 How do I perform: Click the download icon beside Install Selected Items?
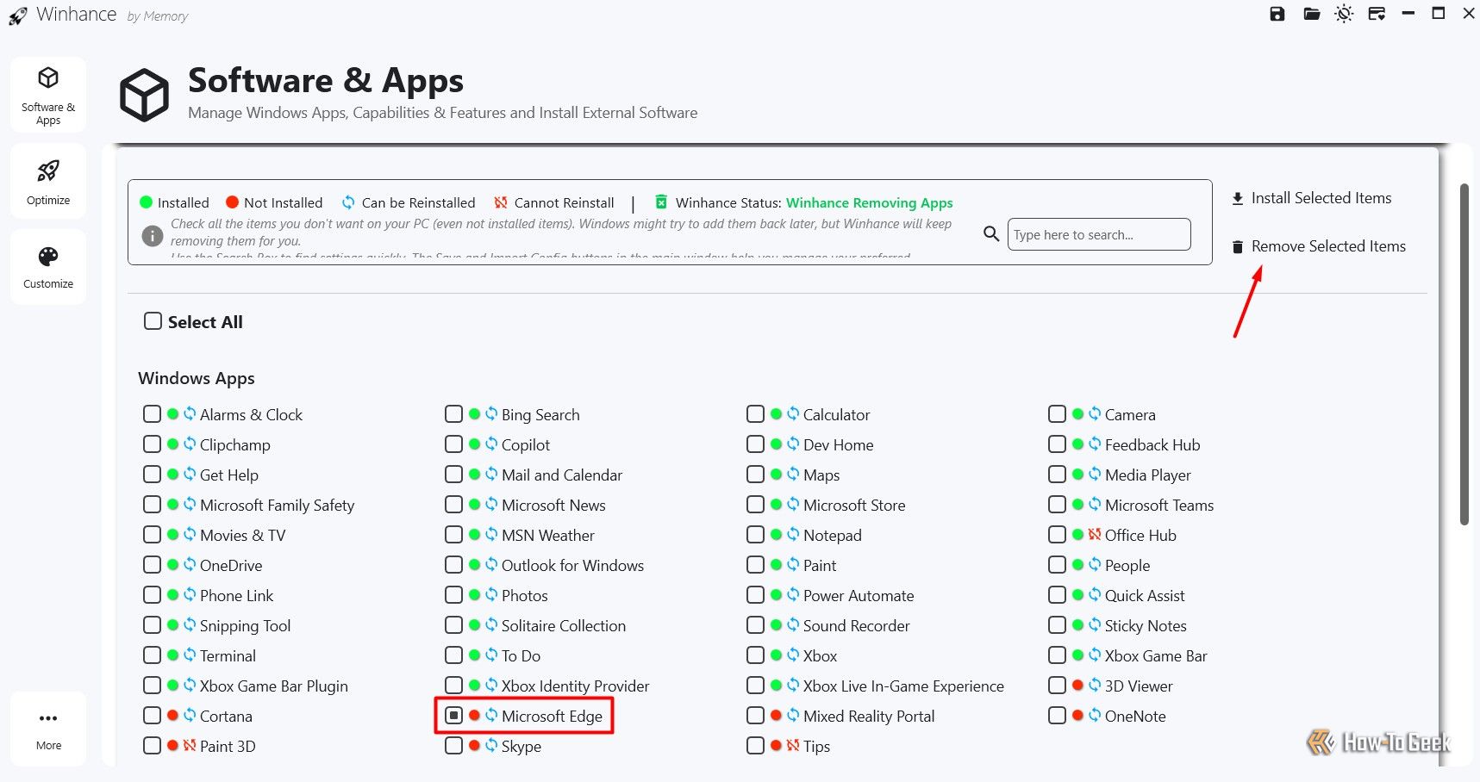pos(1238,199)
